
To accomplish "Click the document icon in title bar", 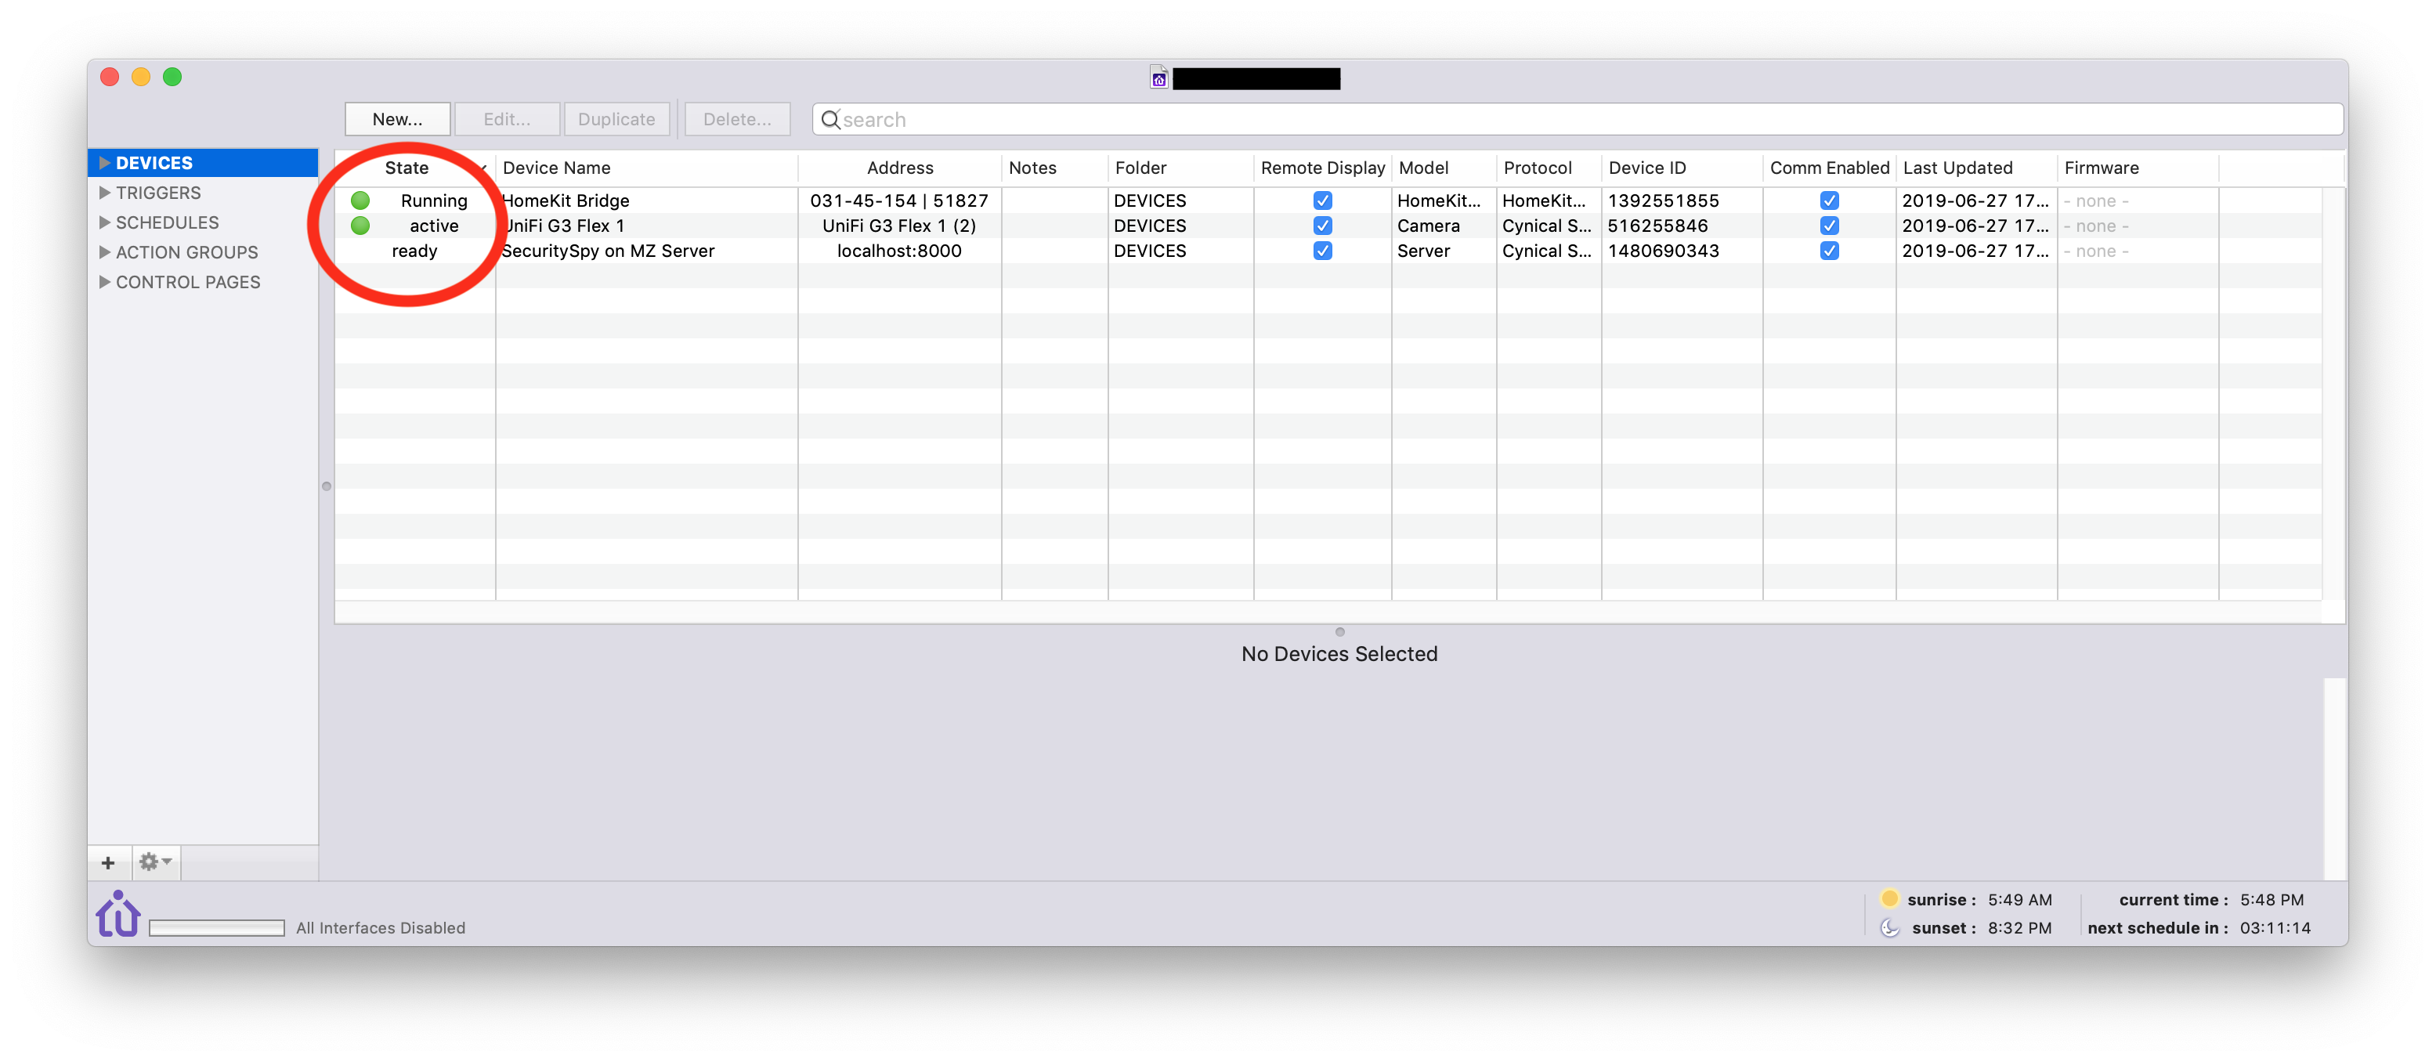I will pos(1158,78).
